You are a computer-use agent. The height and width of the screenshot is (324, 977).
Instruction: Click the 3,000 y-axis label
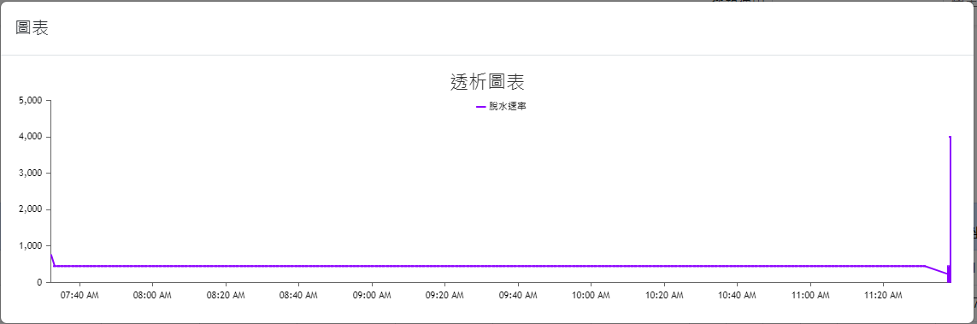pyautogui.click(x=31, y=174)
